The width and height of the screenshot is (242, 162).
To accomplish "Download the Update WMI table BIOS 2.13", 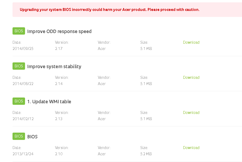I will pyautogui.click(x=191, y=113).
